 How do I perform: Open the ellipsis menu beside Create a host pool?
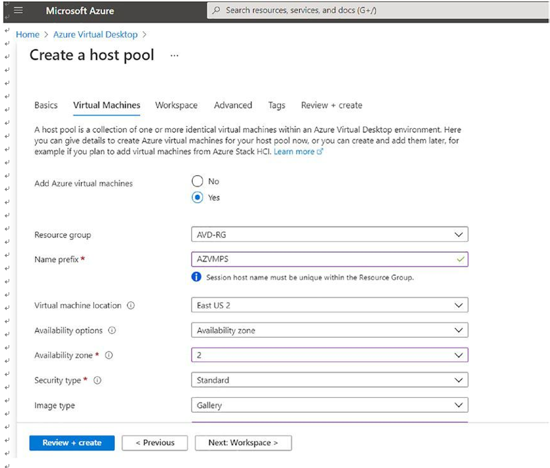(174, 56)
